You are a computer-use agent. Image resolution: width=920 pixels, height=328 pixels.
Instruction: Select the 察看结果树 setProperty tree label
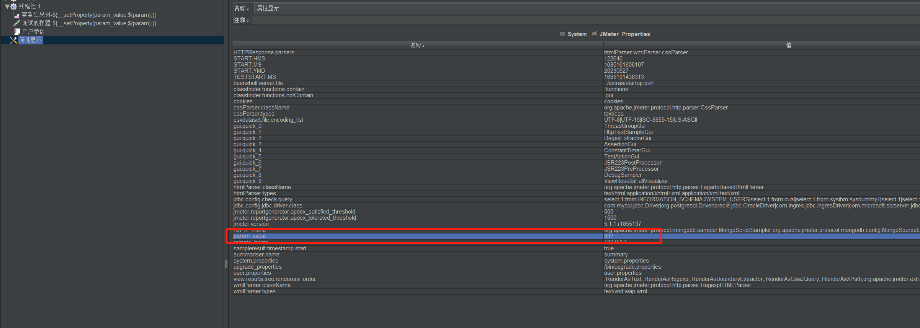[89, 15]
